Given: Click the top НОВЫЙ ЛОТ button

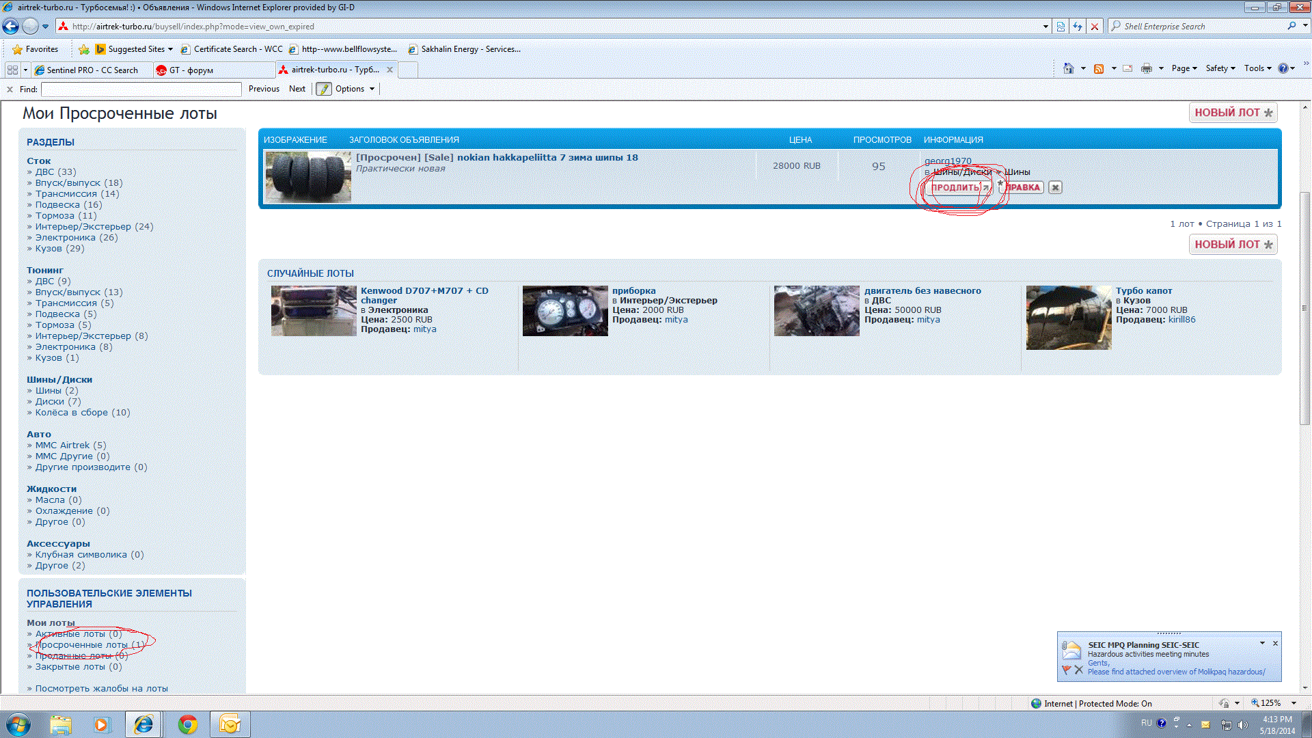Looking at the screenshot, I should 1233,113.
